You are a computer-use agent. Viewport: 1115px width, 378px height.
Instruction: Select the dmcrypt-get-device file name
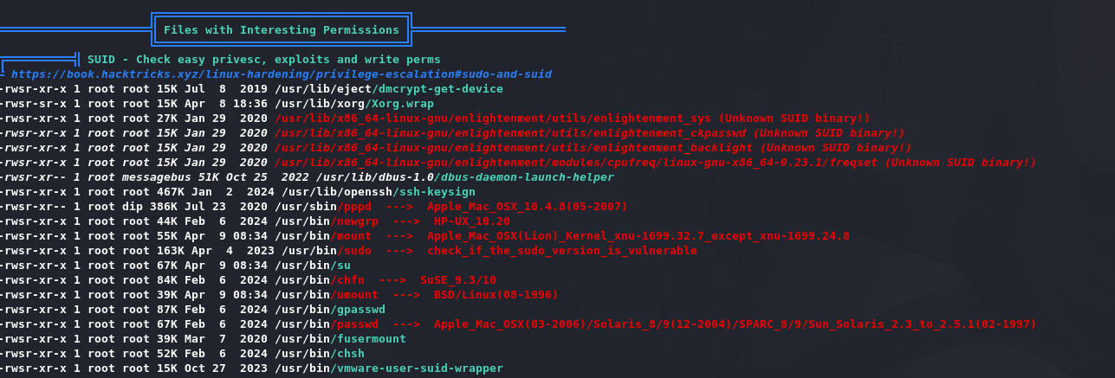(x=437, y=89)
